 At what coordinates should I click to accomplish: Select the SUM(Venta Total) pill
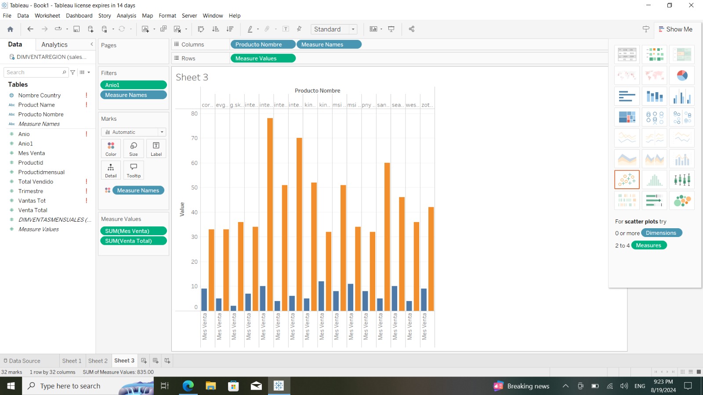coord(133,241)
